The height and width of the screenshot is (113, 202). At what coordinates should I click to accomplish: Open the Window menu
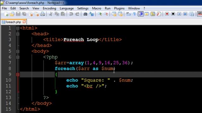[134, 8]
